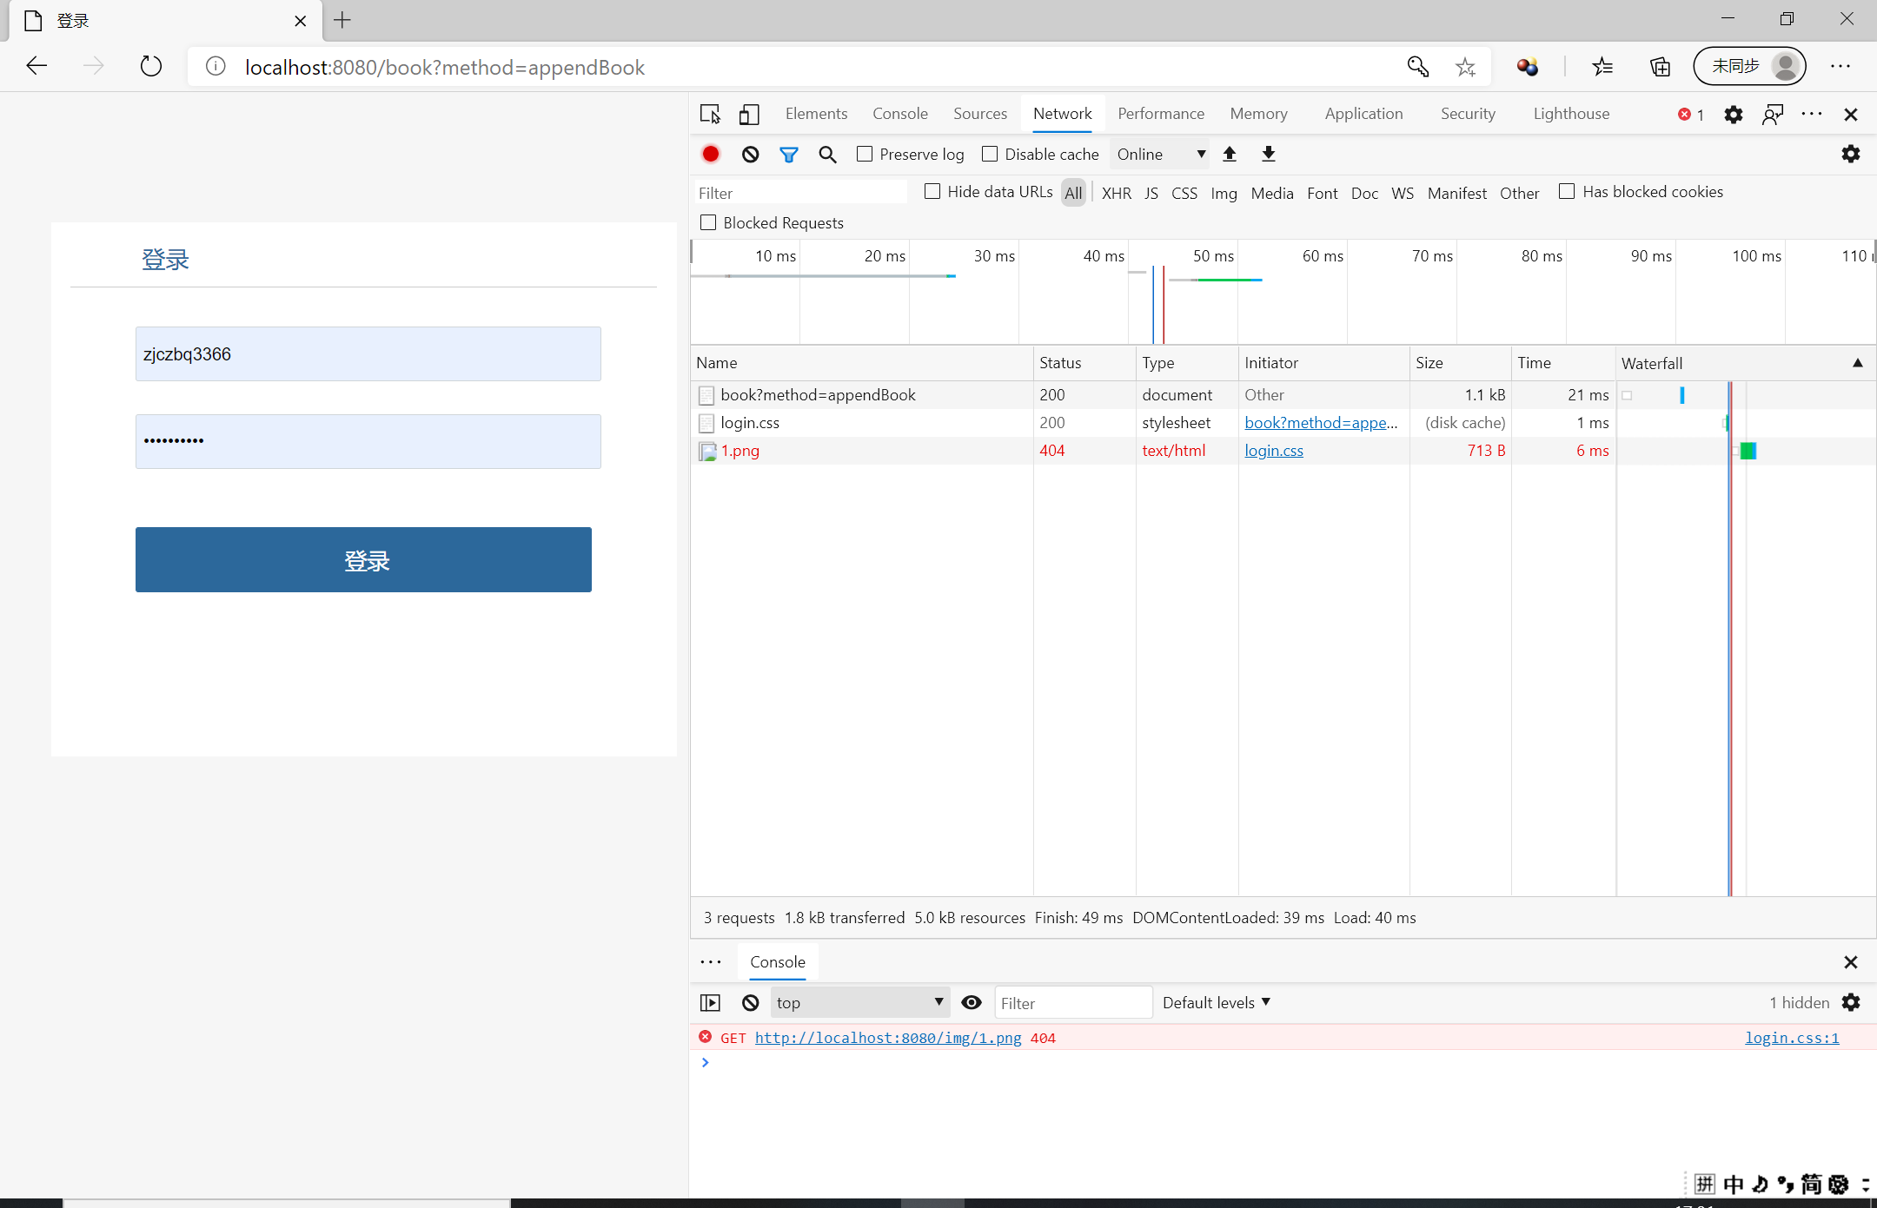The image size is (1877, 1208).
Task: Switch to the Elements tab
Action: point(816,114)
